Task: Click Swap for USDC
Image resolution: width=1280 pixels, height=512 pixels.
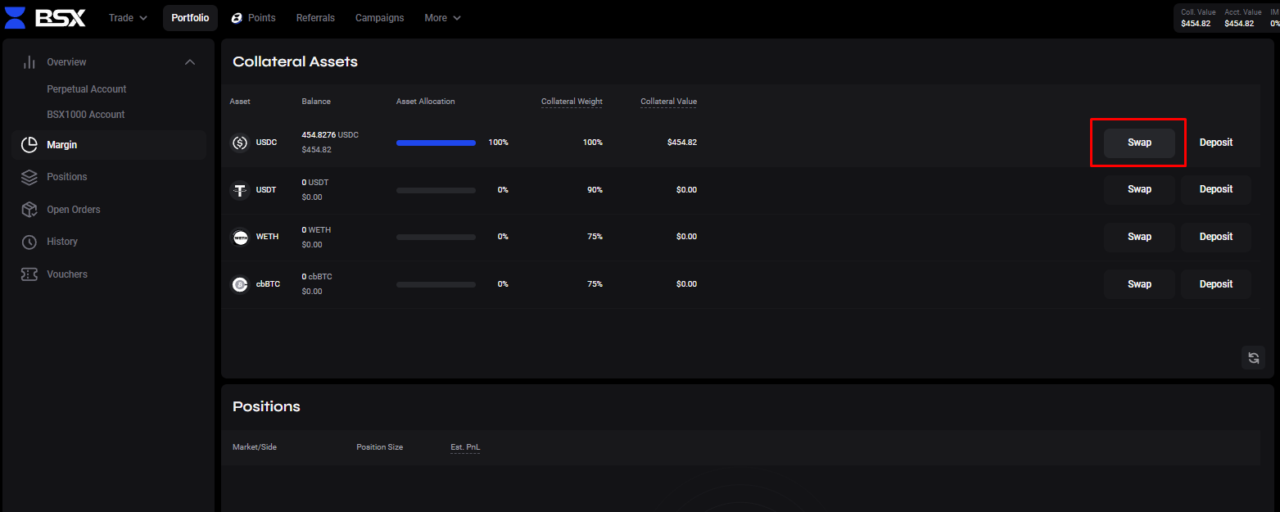Action: (x=1139, y=143)
